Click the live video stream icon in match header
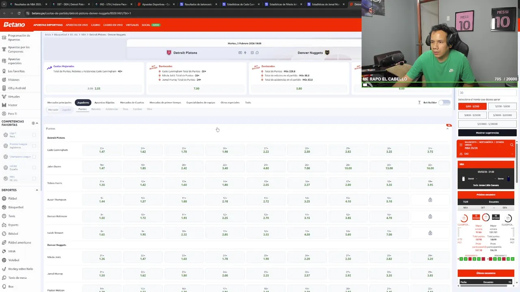The image size is (520, 292). [x=240, y=53]
